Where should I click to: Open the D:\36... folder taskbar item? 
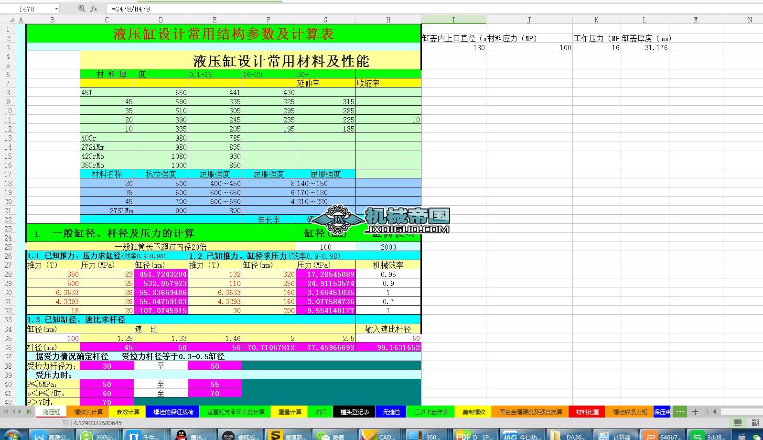tap(569, 436)
